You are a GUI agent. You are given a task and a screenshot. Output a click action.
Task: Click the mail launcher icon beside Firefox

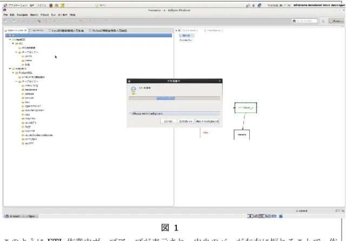point(57,5)
